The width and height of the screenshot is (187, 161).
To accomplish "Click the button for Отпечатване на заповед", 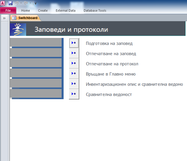I will (x=74, y=53).
